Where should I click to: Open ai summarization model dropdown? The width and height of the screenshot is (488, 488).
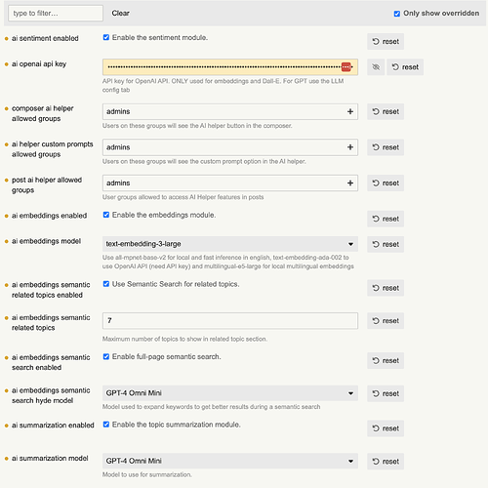click(x=230, y=461)
